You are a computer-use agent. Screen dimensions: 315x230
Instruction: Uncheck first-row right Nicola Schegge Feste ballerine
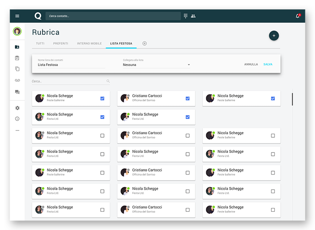pyautogui.click(x=273, y=98)
